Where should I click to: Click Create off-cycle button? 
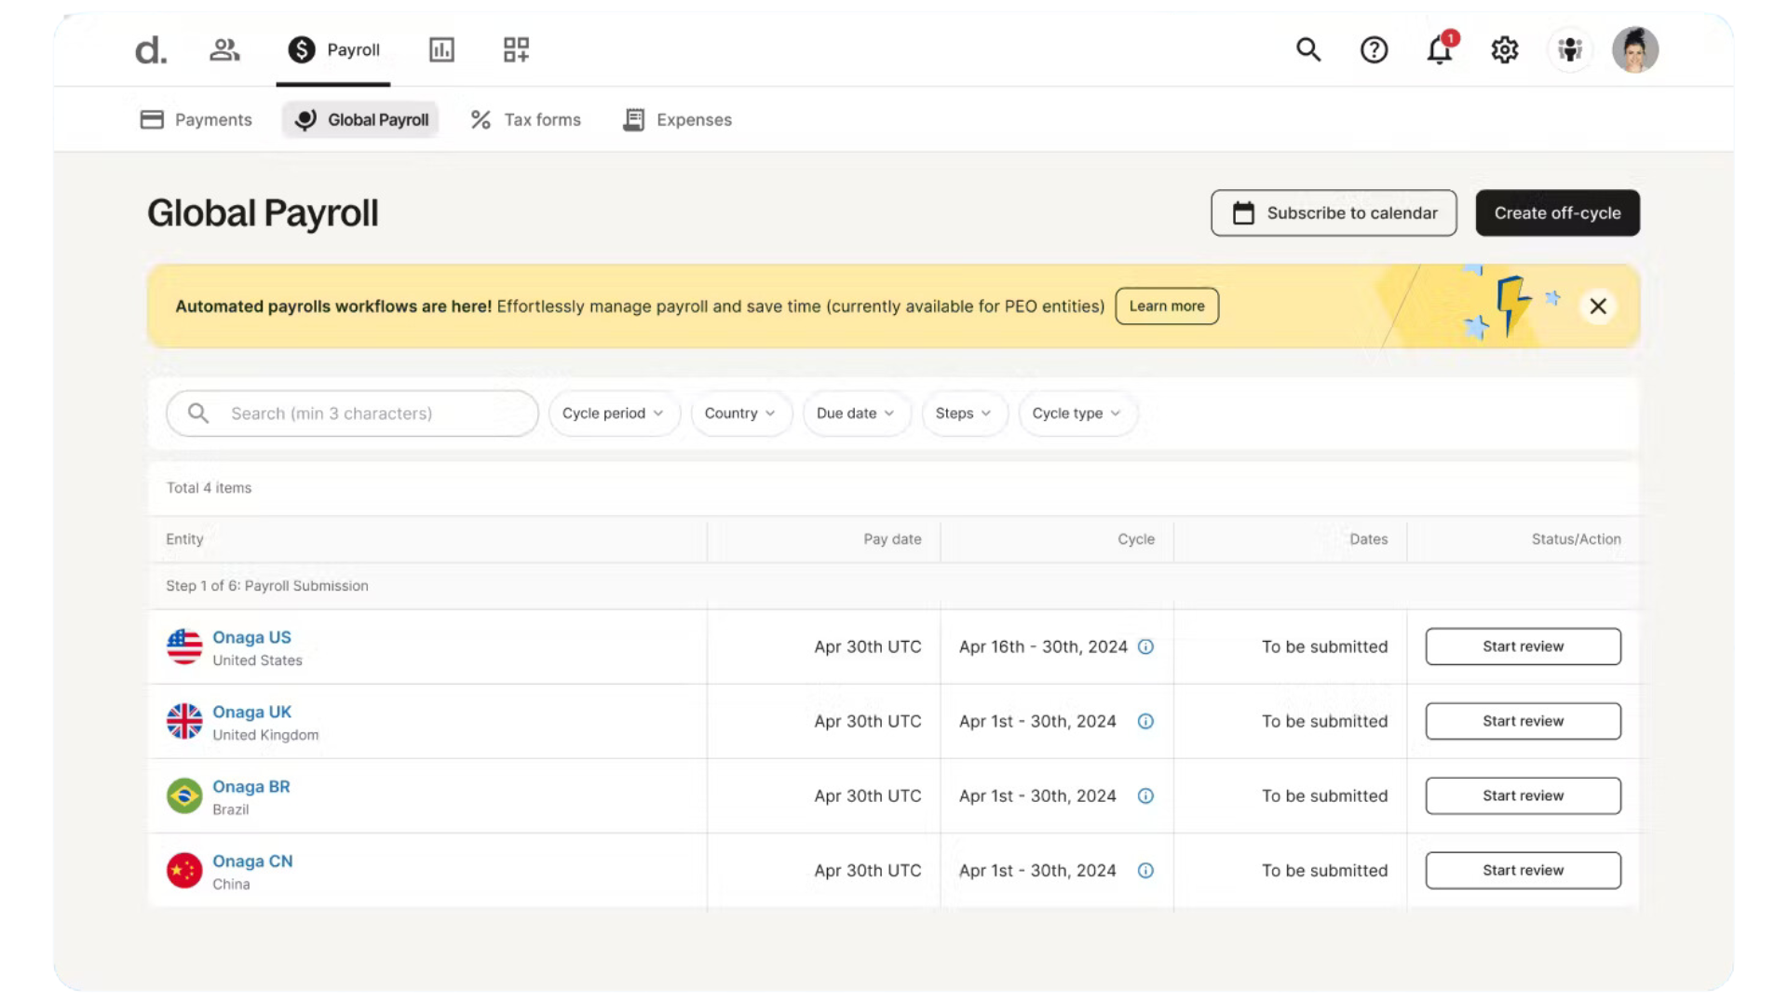tap(1557, 212)
